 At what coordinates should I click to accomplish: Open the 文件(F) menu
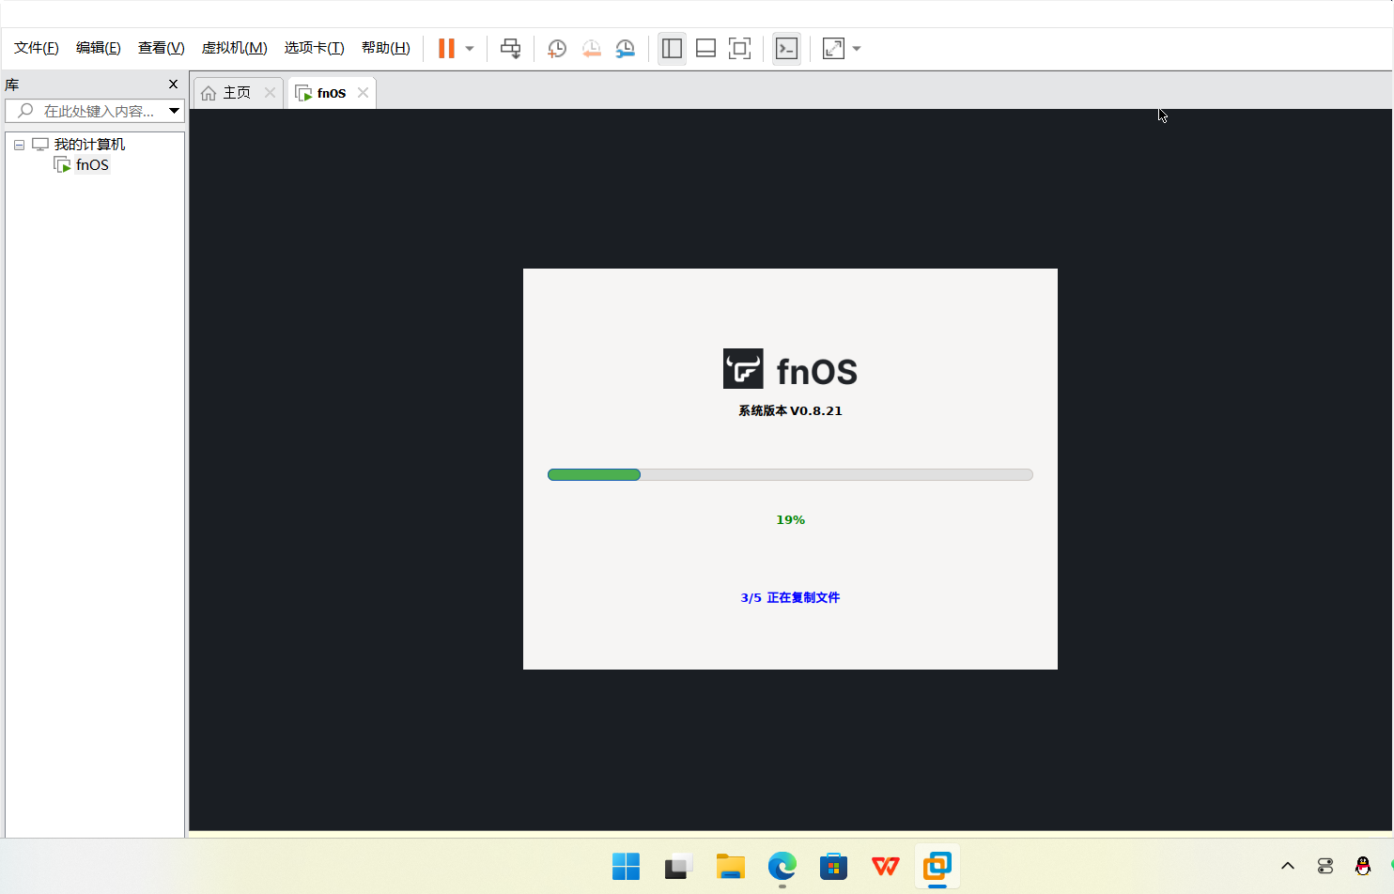point(37,48)
